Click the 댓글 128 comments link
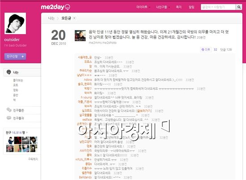This screenshot has height=180, width=246. point(226,50)
